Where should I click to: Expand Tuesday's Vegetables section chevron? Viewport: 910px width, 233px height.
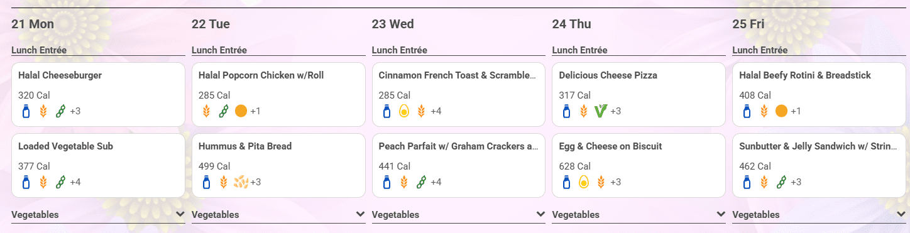coord(361,214)
